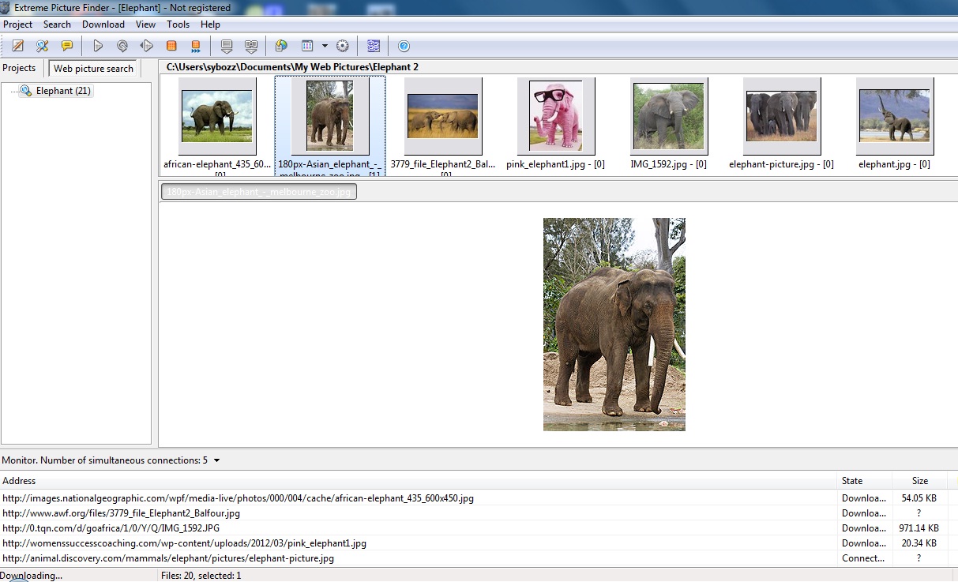Click the large elephant preview image
Viewport: 958px width, 582px height.
pos(614,325)
